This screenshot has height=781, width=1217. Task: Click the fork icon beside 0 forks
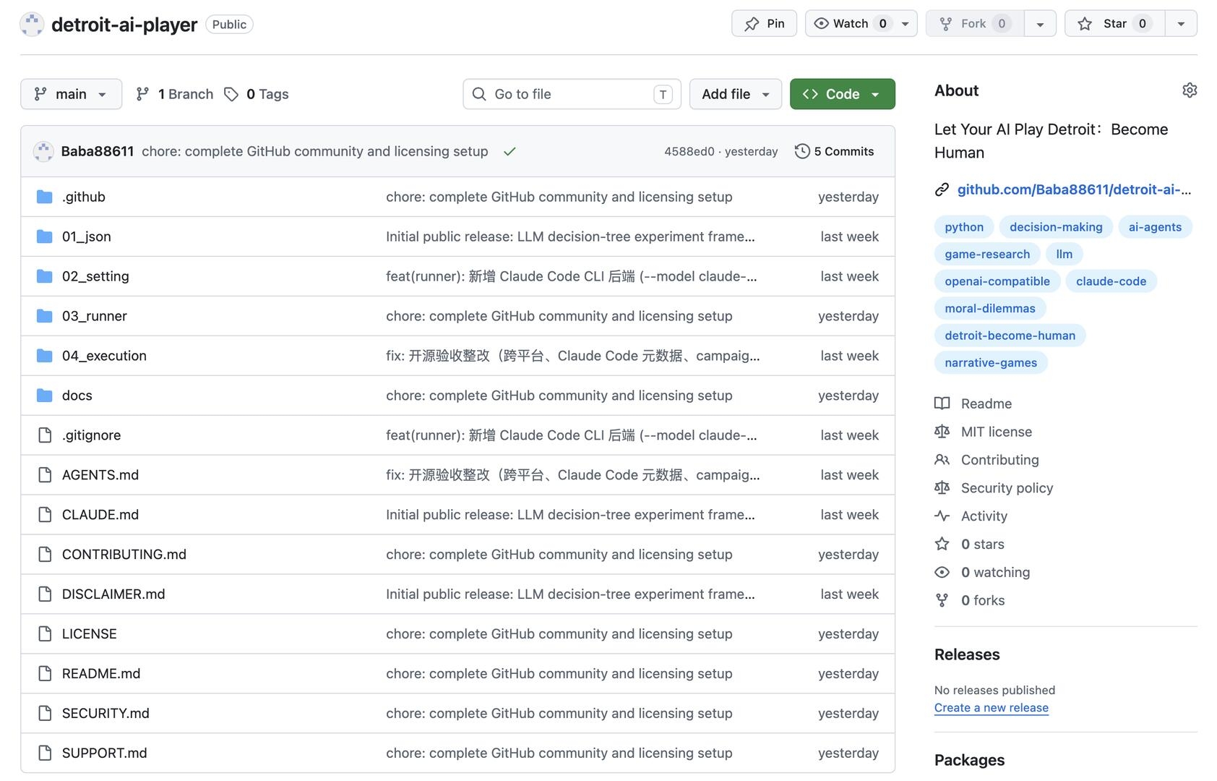click(942, 600)
